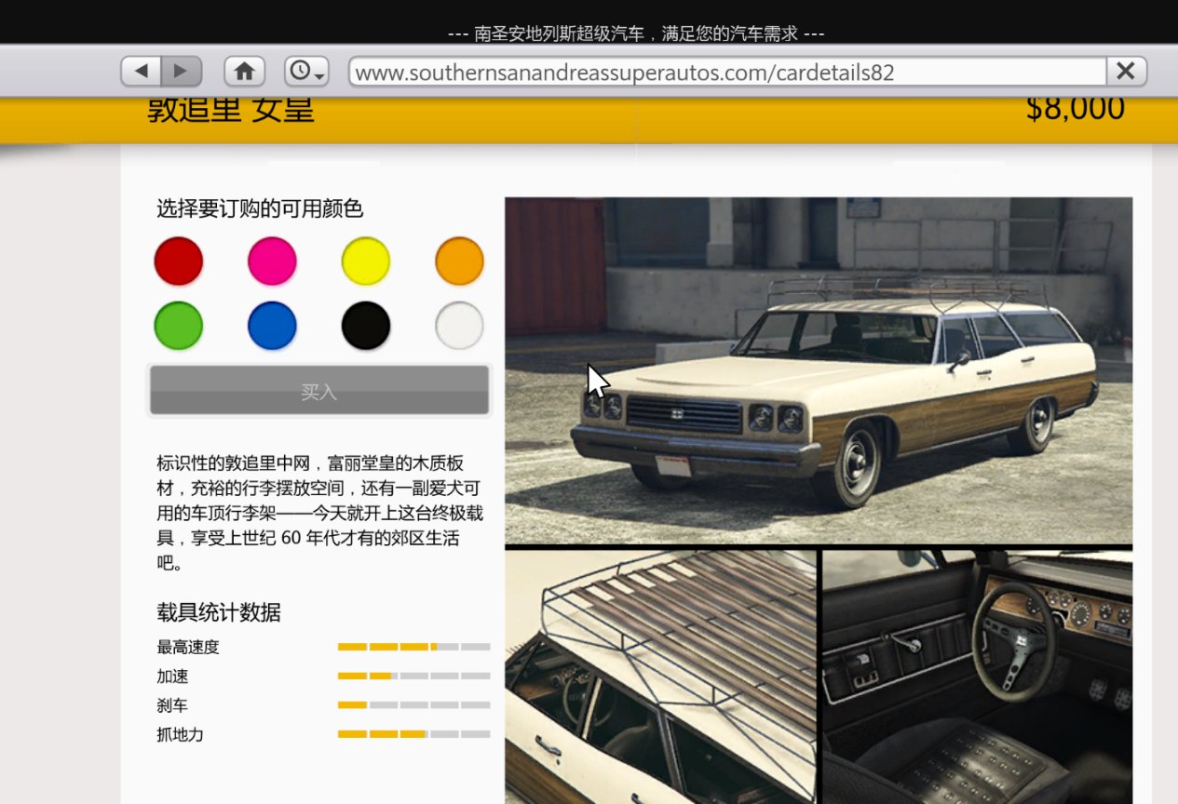Click the website address bar
1178x804 pixels.
tap(727, 72)
